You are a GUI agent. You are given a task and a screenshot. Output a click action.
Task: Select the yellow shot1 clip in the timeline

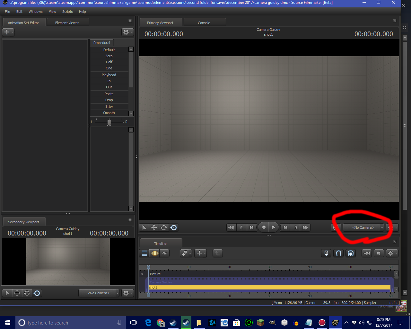pos(269,288)
